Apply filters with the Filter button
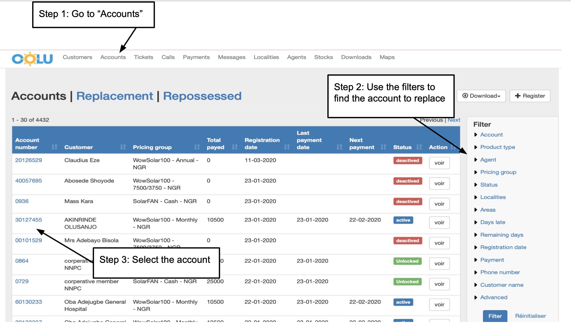Viewport: 571px width, 336px height. click(495, 316)
